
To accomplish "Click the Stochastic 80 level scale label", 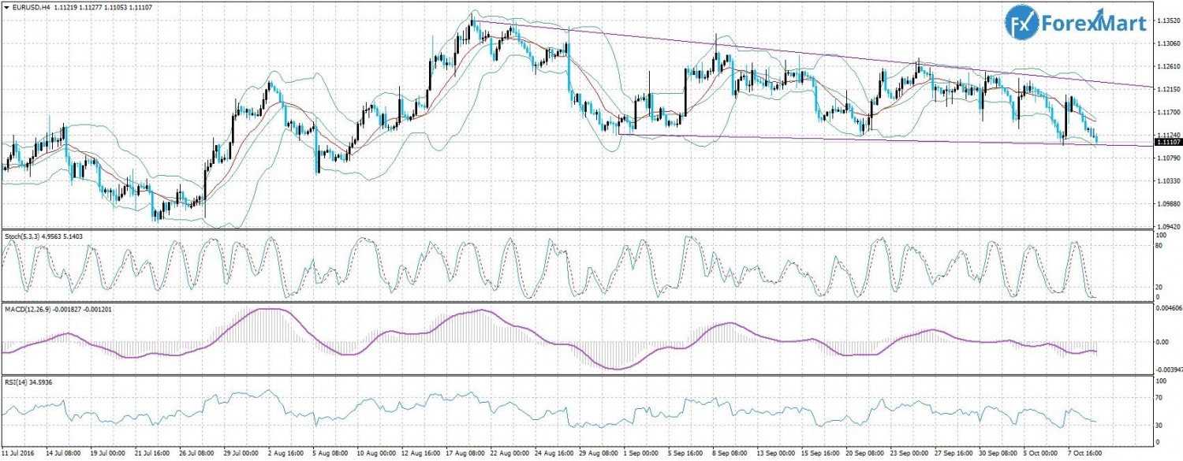I will coord(1159,246).
